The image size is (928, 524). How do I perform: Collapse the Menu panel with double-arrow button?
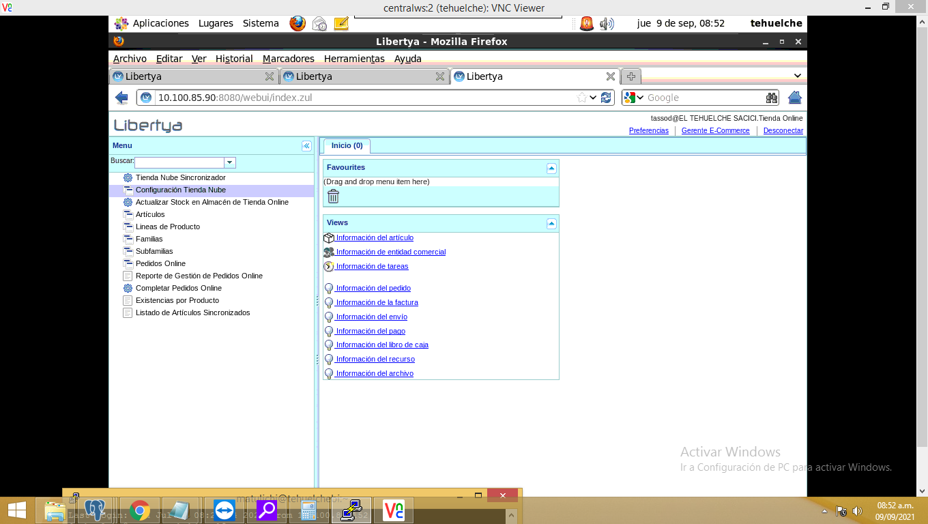306,145
